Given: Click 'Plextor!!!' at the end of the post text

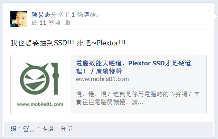Looking at the screenshot, I should (x=111, y=43).
